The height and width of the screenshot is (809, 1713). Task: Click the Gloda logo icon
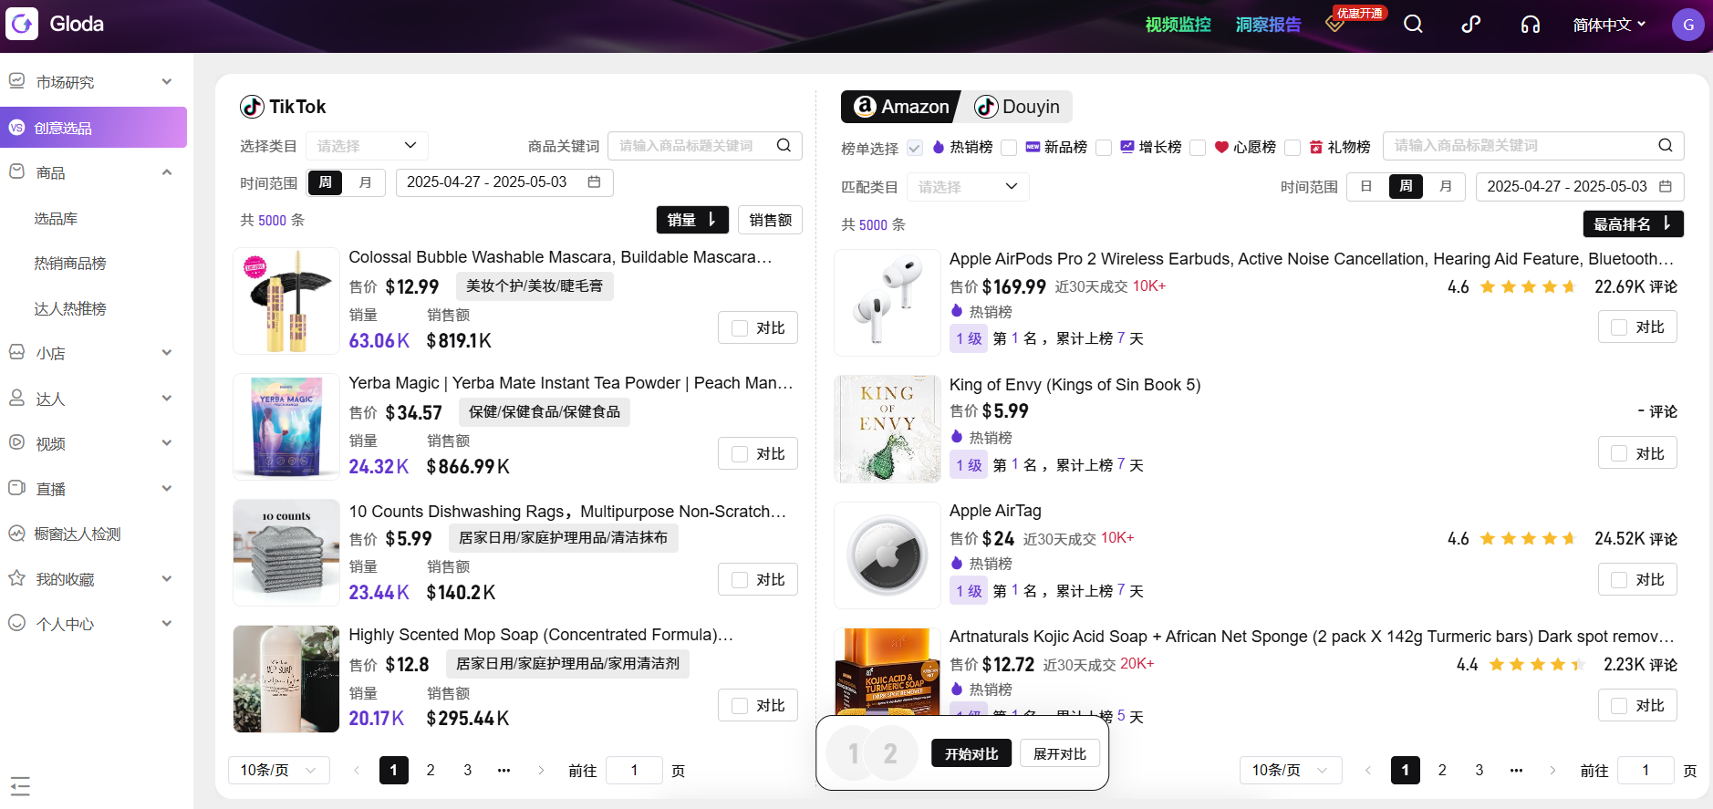[x=22, y=24]
